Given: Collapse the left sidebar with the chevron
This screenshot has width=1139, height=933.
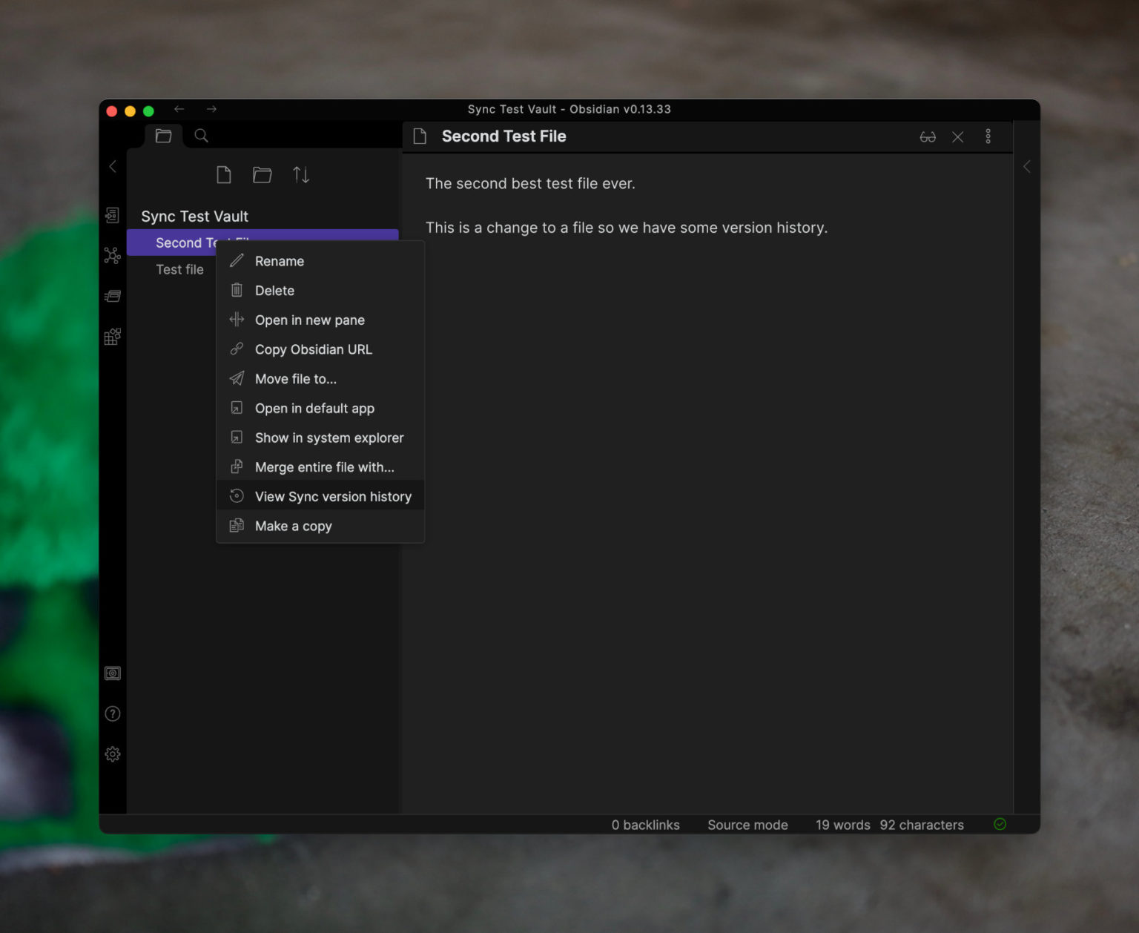Looking at the screenshot, I should [113, 166].
